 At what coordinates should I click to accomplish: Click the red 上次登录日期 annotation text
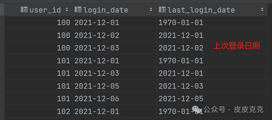pyautogui.click(x=237, y=46)
